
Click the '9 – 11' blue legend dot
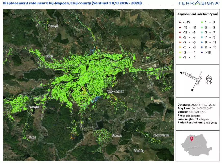click(202, 42)
